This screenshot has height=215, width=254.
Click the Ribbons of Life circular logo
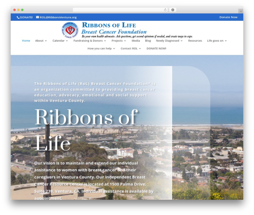70,30
